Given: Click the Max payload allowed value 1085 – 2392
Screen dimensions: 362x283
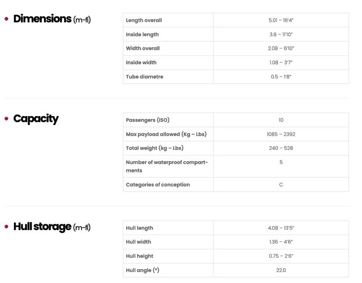Looking at the screenshot, I should 281,134.
